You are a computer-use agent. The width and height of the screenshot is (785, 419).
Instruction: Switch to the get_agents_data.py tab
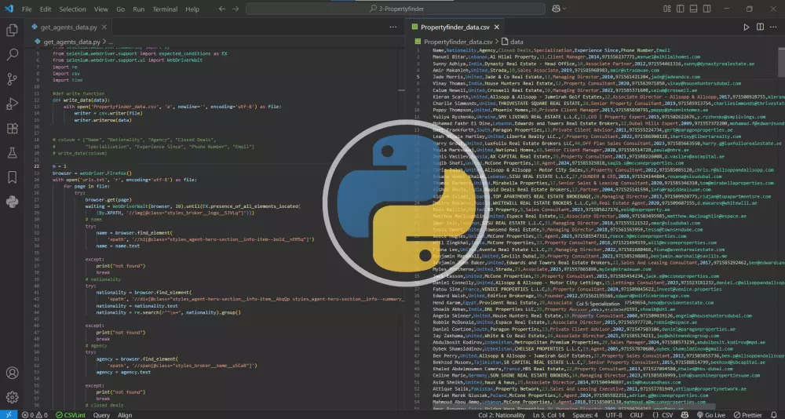coord(68,27)
